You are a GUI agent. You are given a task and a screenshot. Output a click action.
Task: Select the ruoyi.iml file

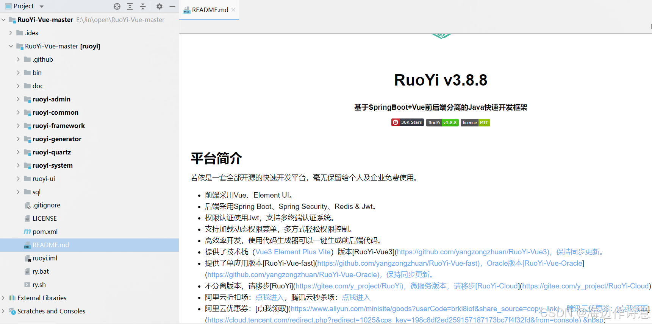click(45, 258)
